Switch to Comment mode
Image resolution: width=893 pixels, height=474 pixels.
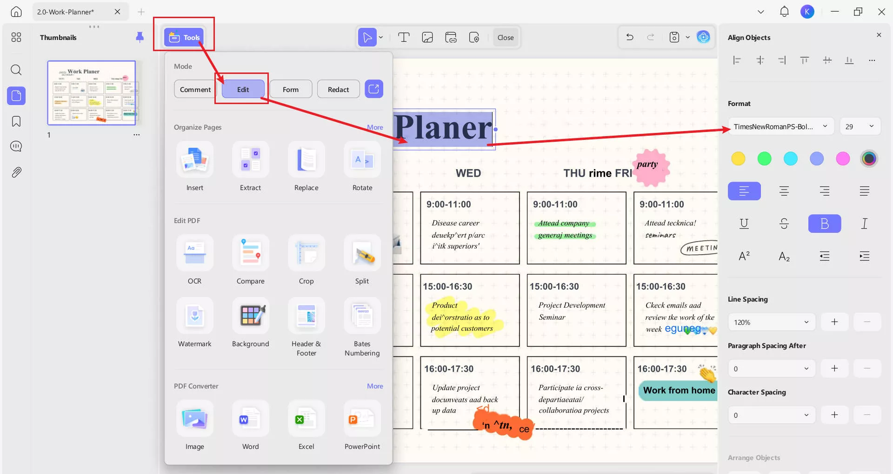[x=195, y=89]
